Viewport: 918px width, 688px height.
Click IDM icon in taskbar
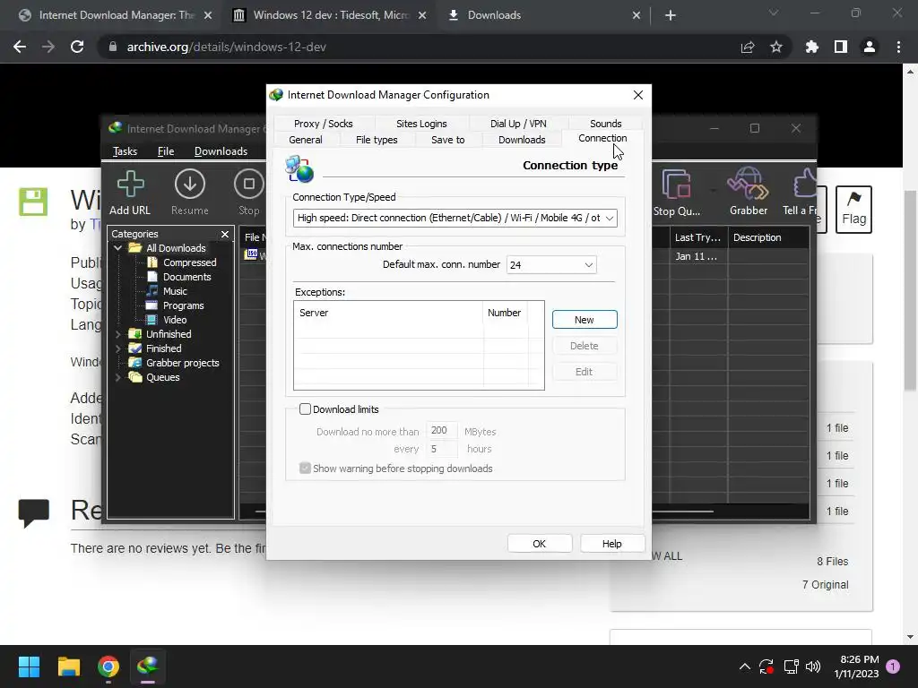(x=148, y=666)
